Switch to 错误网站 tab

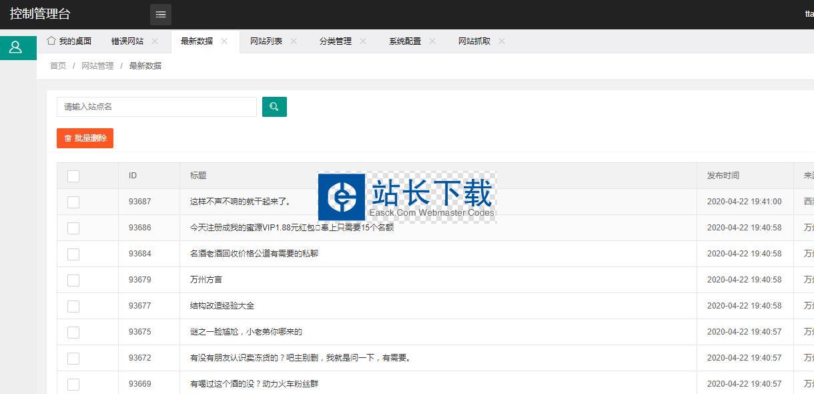pos(127,41)
